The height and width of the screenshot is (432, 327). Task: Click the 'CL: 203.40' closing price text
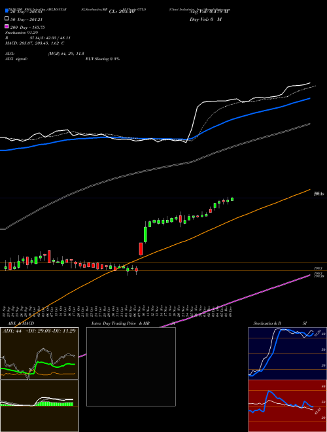[122, 12]
